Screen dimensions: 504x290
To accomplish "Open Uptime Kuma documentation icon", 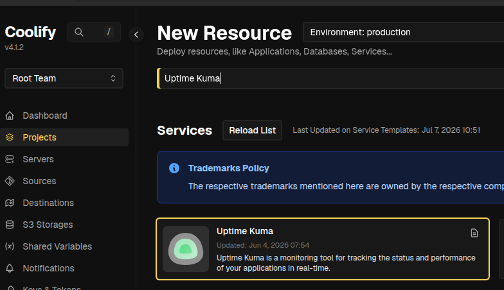I will point(474,233).
